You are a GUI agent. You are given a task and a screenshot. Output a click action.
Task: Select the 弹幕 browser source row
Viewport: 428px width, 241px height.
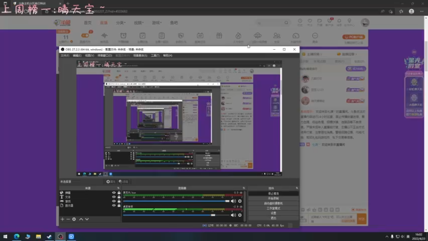(90, 193)
